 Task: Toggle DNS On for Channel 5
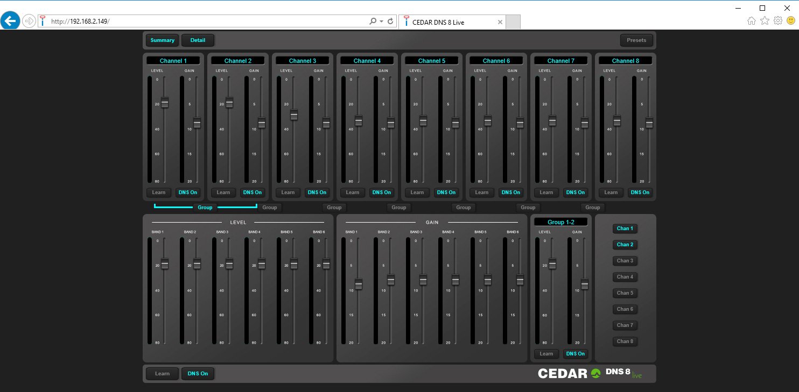[446, 193]
